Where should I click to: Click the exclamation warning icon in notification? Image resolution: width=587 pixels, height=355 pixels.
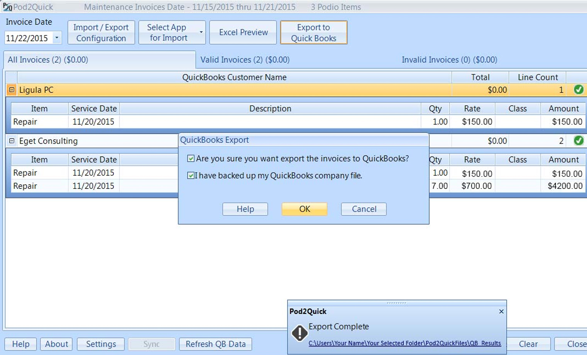[x=299, y=333]
